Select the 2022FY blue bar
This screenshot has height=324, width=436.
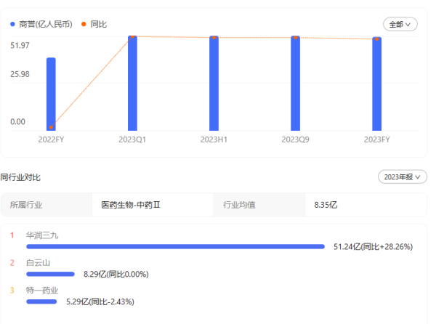51,94
